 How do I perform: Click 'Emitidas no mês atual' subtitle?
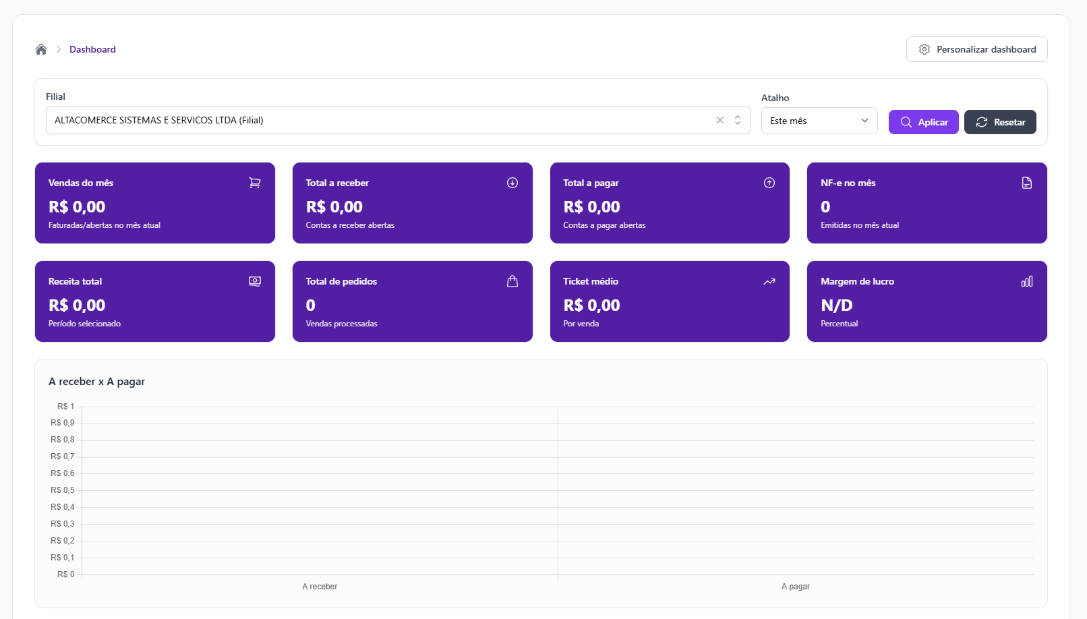pos(860,225)
